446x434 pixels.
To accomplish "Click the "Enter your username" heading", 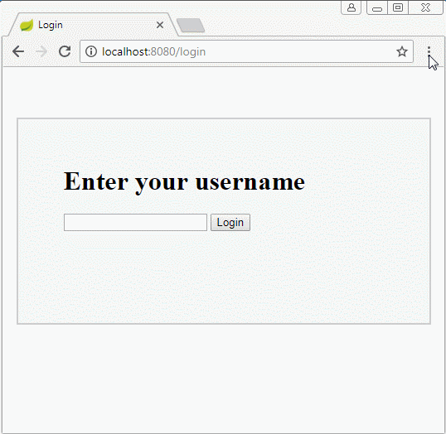I will point(184,181).
